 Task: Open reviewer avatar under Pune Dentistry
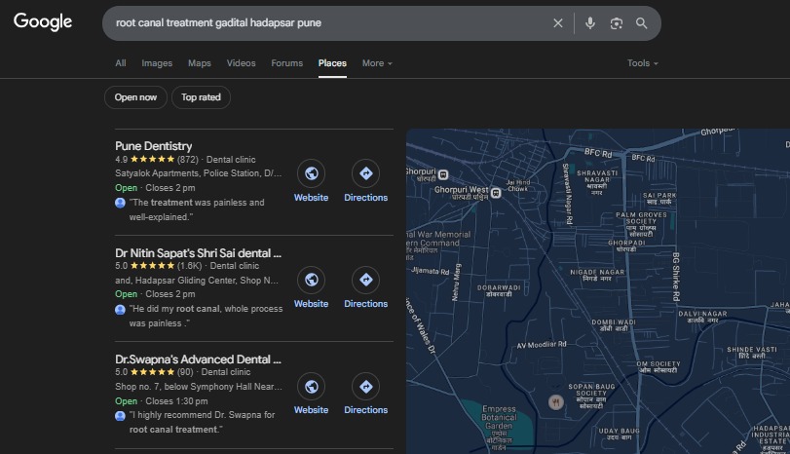tap(120, 203)
